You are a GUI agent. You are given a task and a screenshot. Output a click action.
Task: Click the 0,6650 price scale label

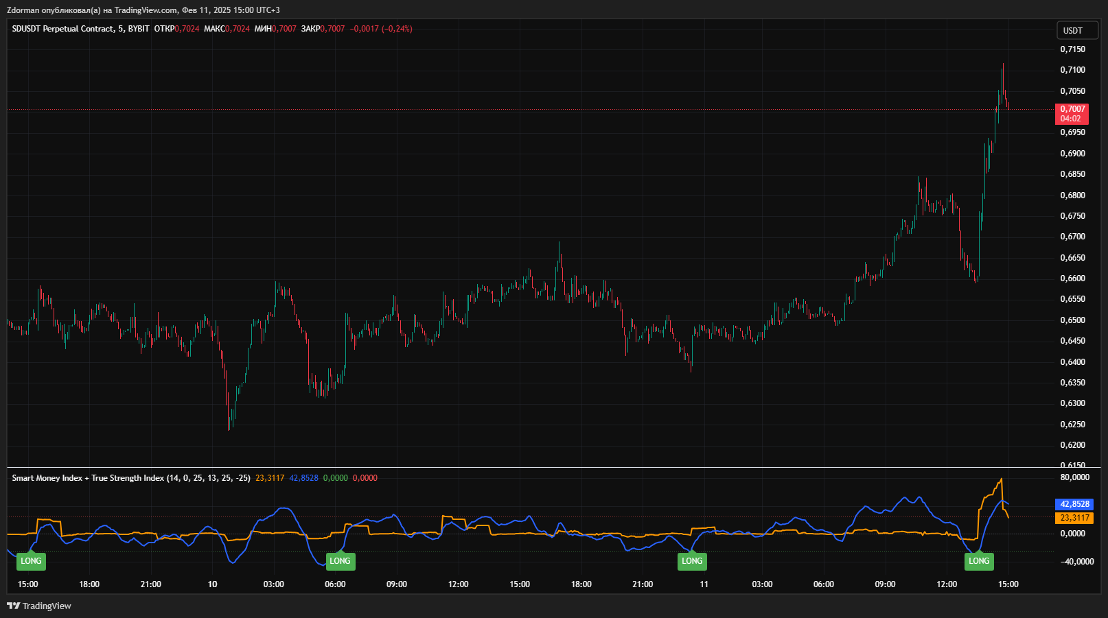1073,258
